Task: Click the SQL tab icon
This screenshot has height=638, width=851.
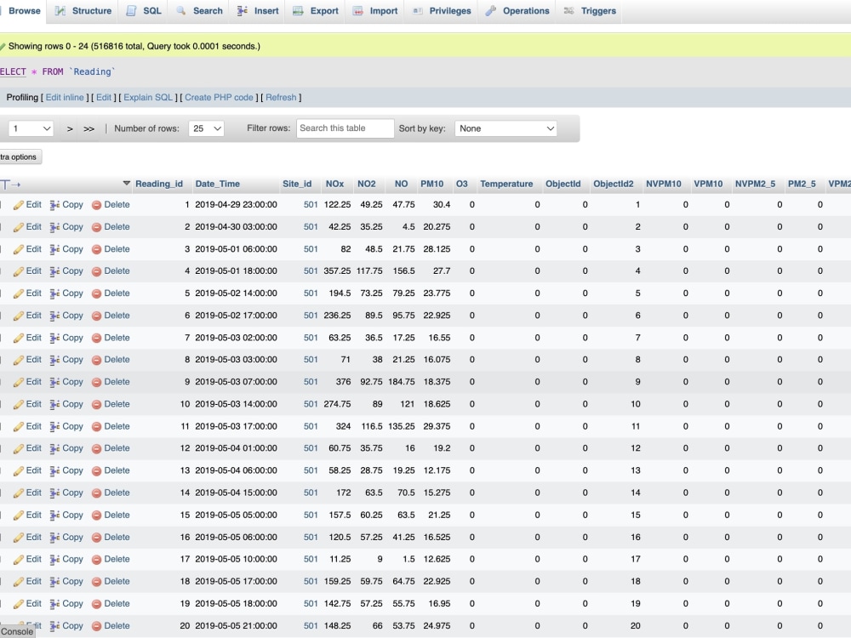Action: pyautogui.click(x=131, y=11)
